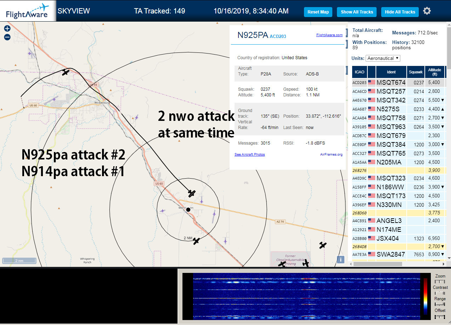Sort the table by Ident column
The image size is (451, 325).
coord(391,72)
